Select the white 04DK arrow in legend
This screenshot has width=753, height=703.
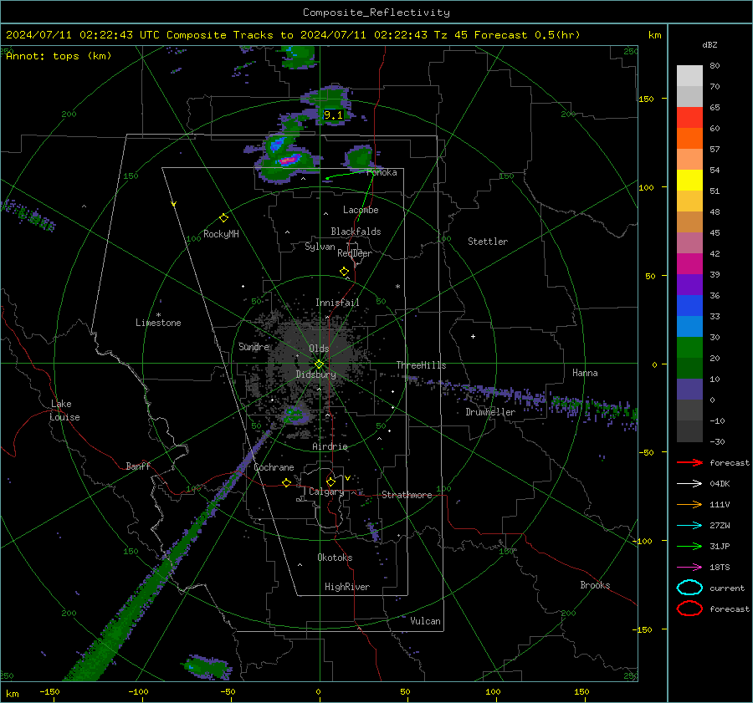click(x=690, y=484)
